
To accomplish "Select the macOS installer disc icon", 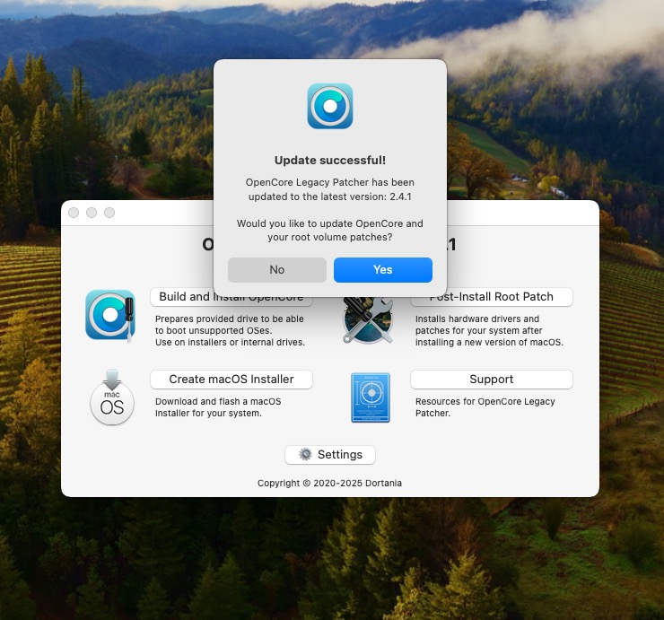I will [112, 397].
